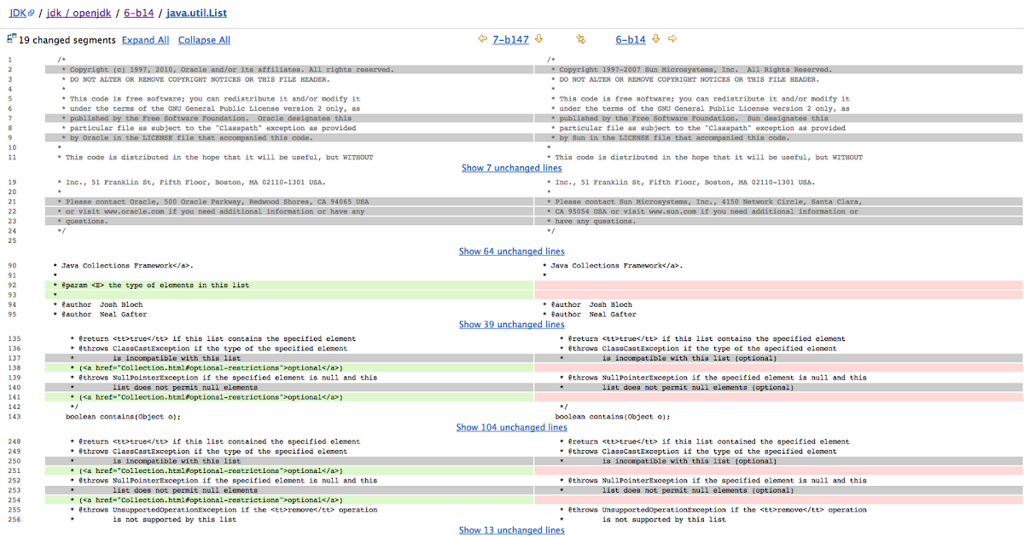This screenshot has width=1024, height=537.
Task: Open the 7-b147 build link
Action: pos(510,38)
